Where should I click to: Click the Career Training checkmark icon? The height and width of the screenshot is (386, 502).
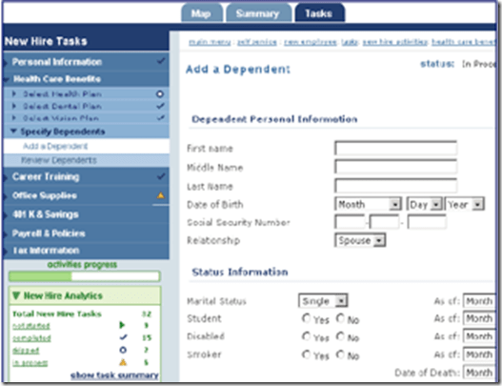point(161,176)
